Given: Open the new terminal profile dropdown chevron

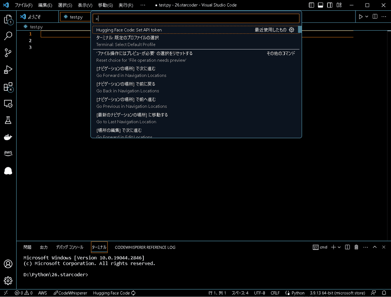Looking at the screenshot, I should coord(339,247).
